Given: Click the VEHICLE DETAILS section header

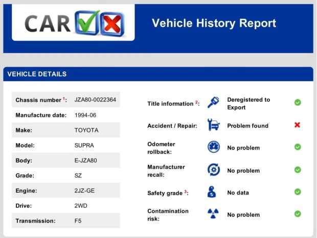Looking at the screenshot, I should point(37,74).
